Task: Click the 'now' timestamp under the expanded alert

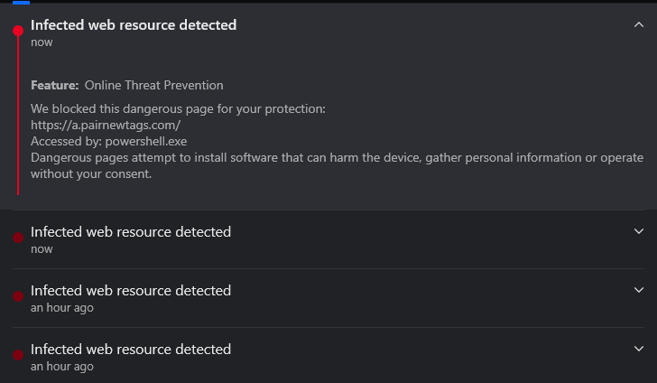Action: [42, 42]
